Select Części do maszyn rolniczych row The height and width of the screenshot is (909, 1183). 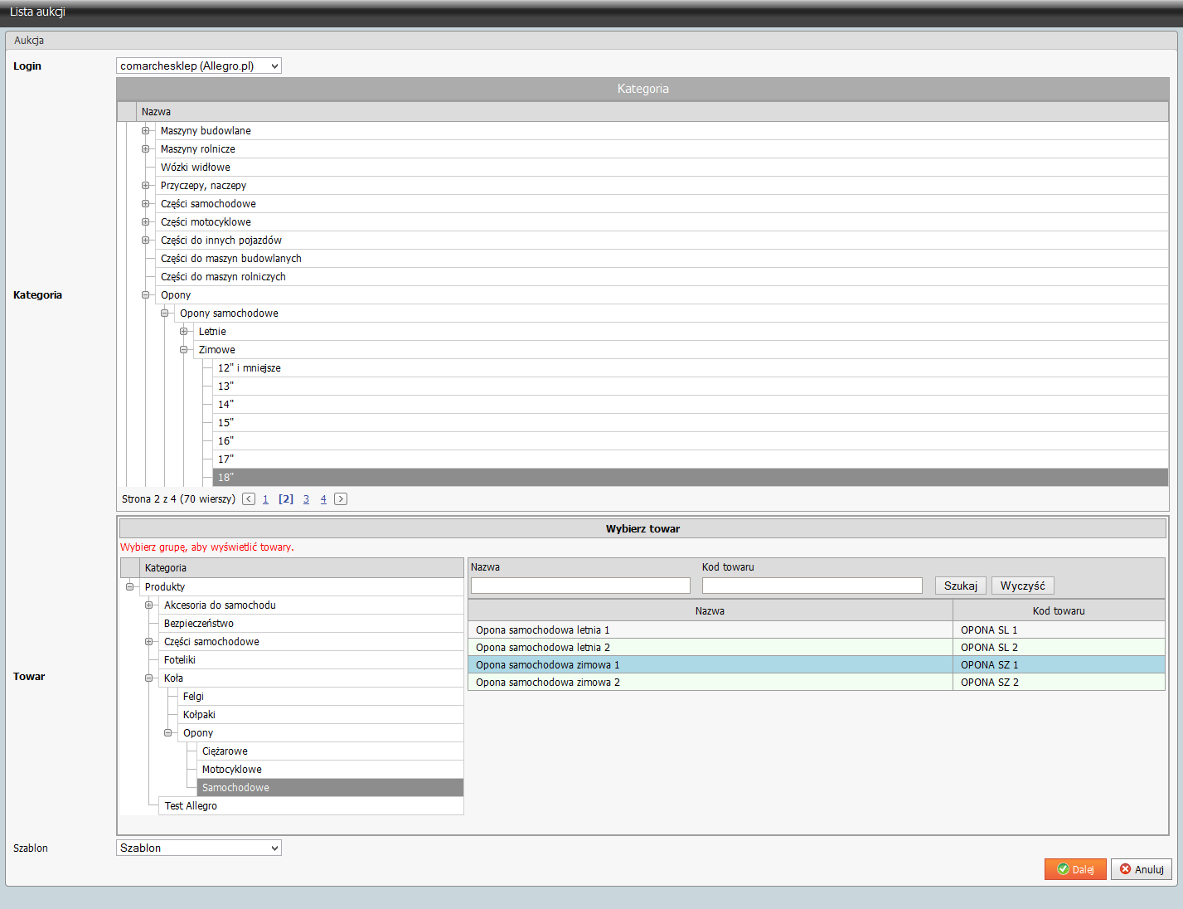coord(663,276)
